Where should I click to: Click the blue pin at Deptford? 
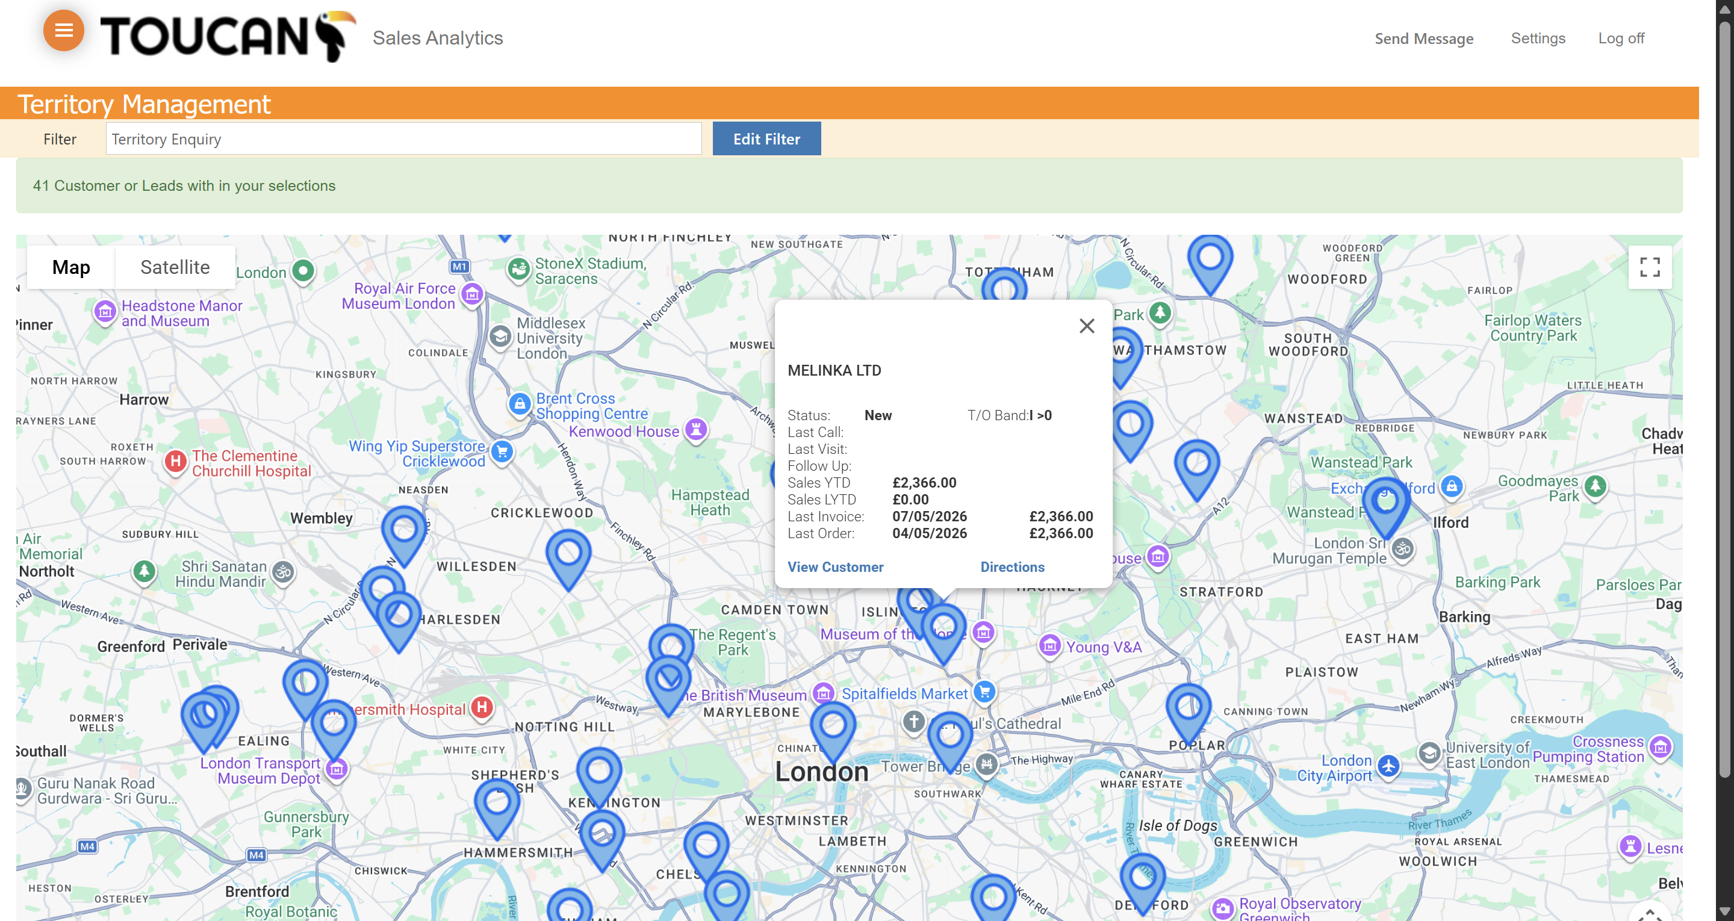[1142, 885]
